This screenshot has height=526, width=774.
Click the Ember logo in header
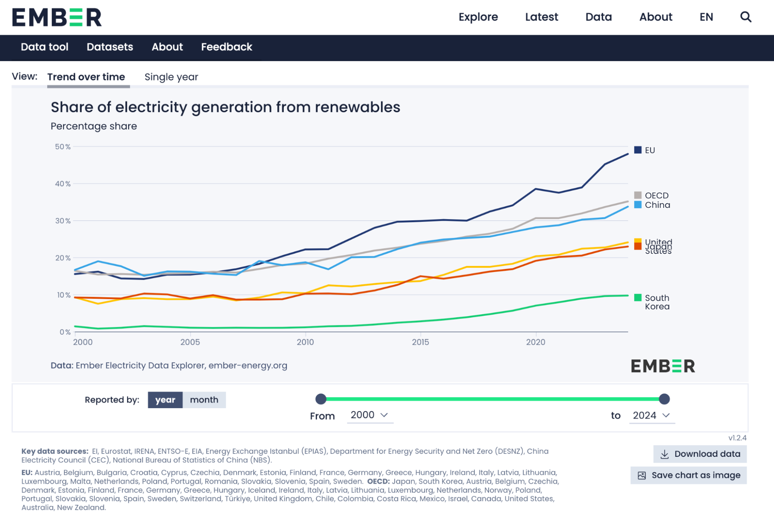[57, 17]
